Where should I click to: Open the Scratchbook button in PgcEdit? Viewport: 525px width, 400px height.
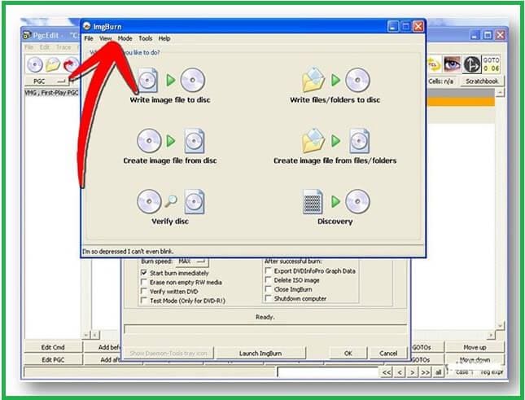[482, 81]
